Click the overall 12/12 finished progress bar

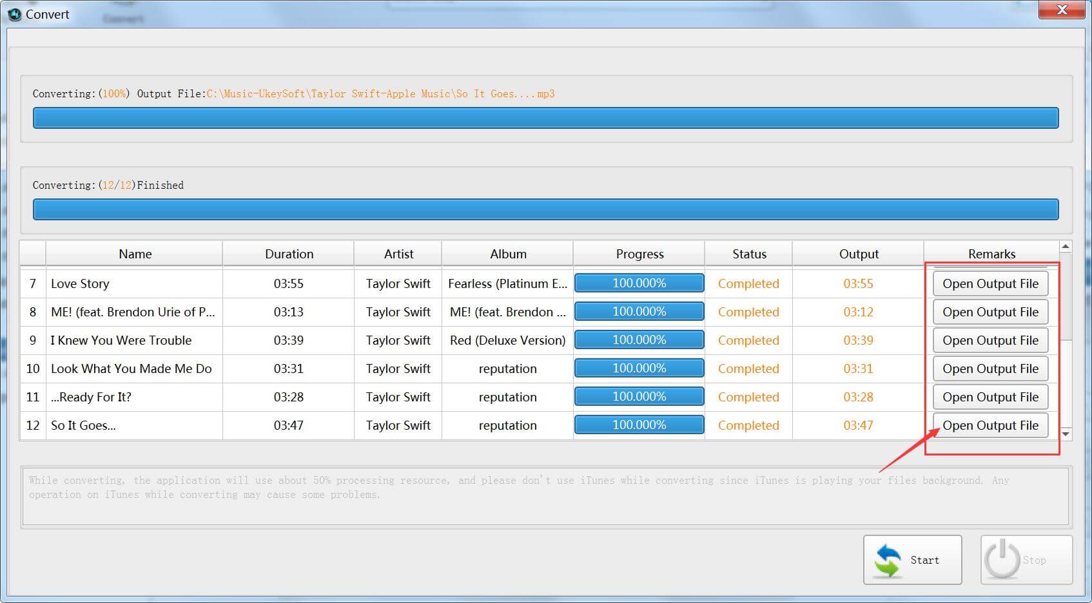coord(545,209)
